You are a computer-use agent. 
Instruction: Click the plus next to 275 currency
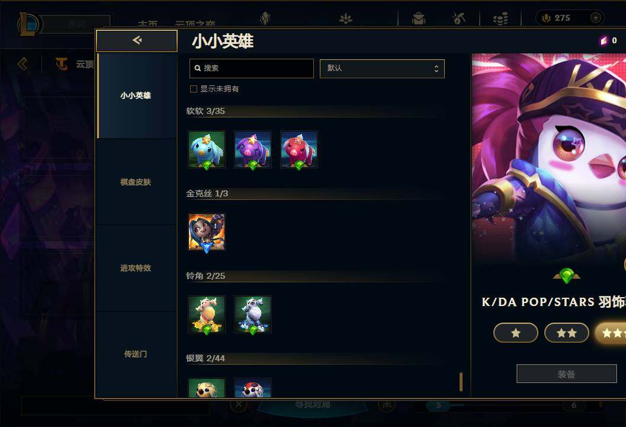pyautogui.click(x=596, y=18)
